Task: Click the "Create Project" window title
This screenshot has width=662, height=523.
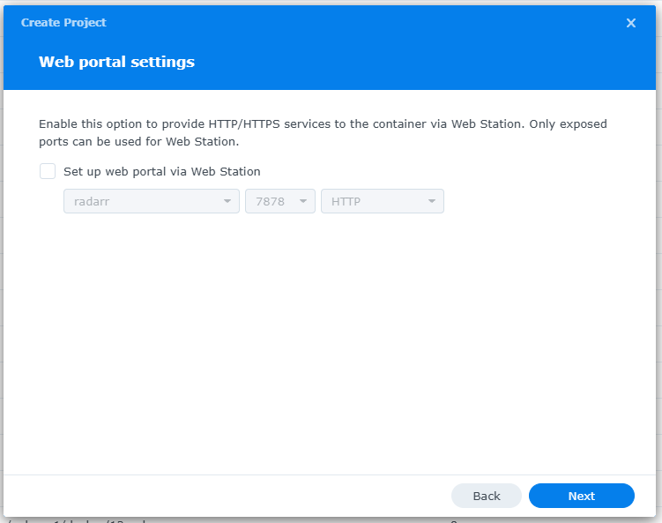Action: [x=63, y=23]
